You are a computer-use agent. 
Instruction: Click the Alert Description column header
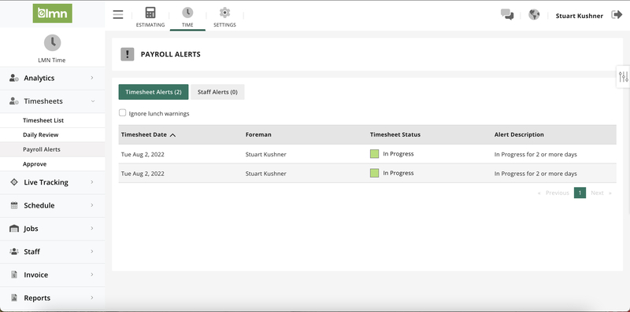click(519, 134)
